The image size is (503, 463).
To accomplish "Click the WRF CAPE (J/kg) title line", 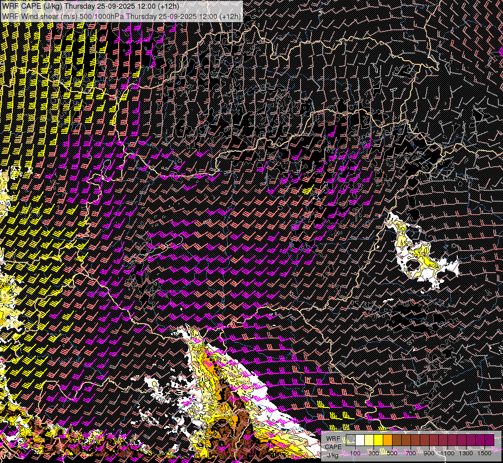I will (91, 6).
